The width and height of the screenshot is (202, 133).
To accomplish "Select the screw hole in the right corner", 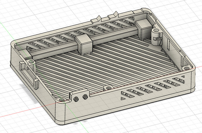I will (x=186, y=69).
